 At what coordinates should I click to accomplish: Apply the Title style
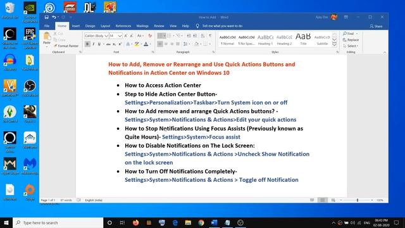pos(303,40)
